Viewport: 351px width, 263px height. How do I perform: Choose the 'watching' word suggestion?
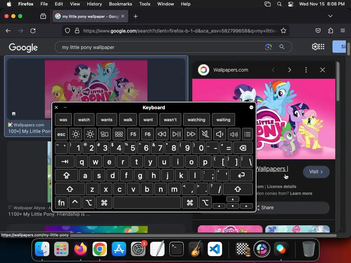pyautogui.click(x=196, y=120)
